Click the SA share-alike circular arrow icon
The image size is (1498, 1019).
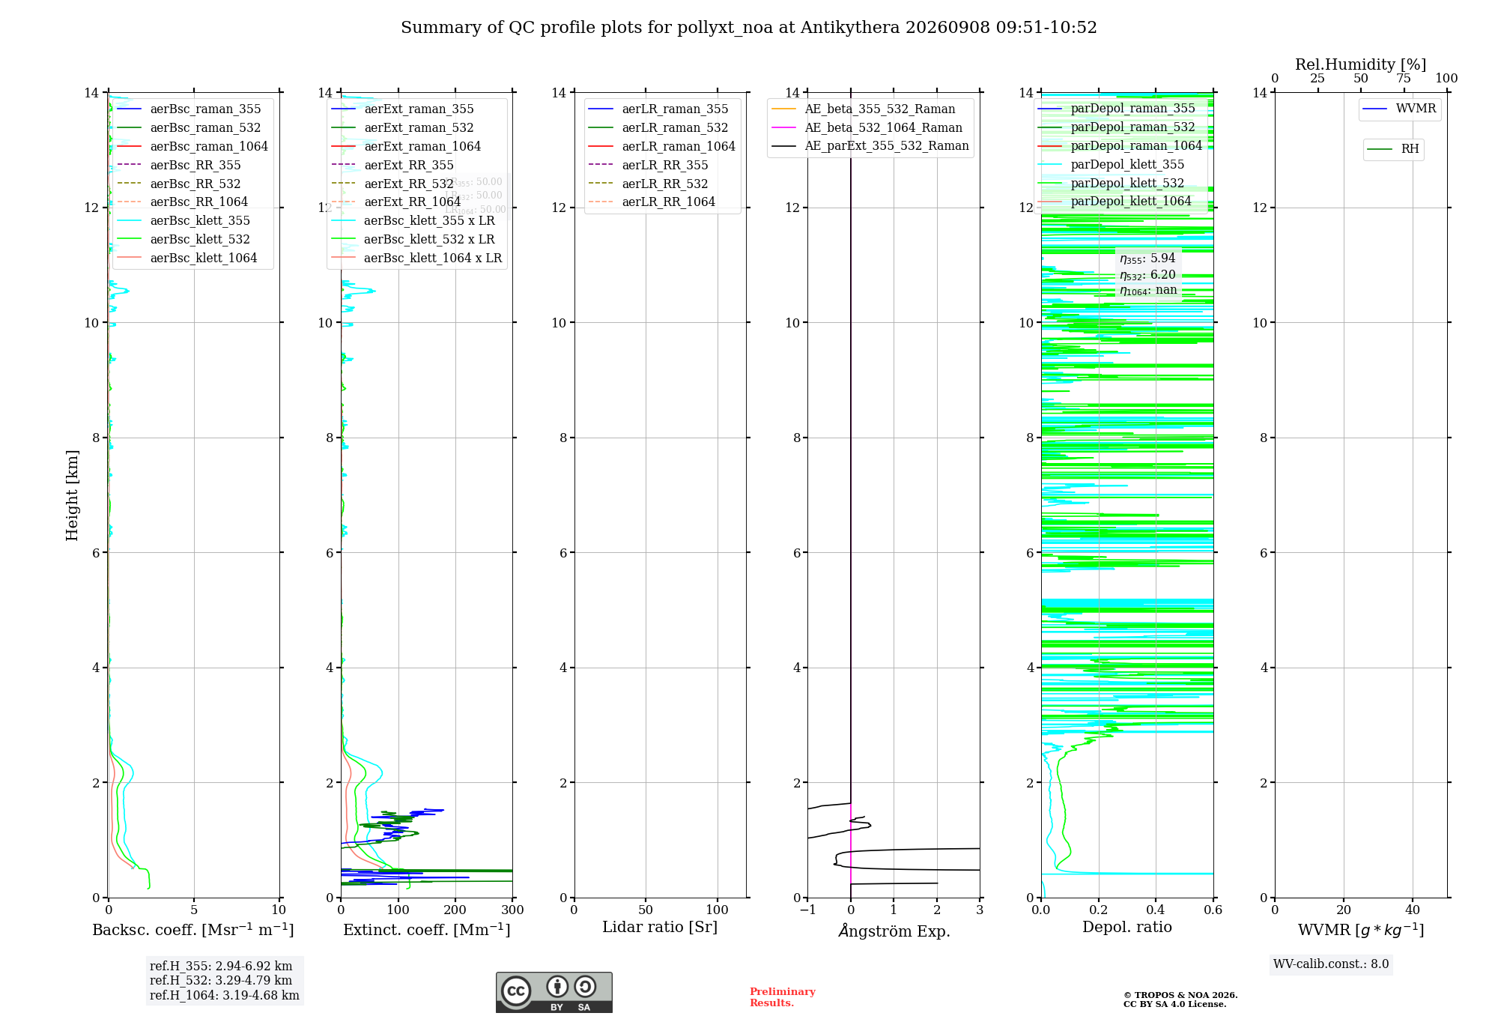tap(586, 986)
